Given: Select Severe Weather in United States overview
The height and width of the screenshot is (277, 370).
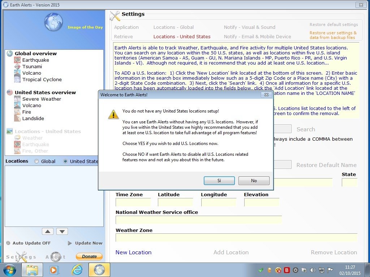Looking at the screenshot, I should (42, 99).
